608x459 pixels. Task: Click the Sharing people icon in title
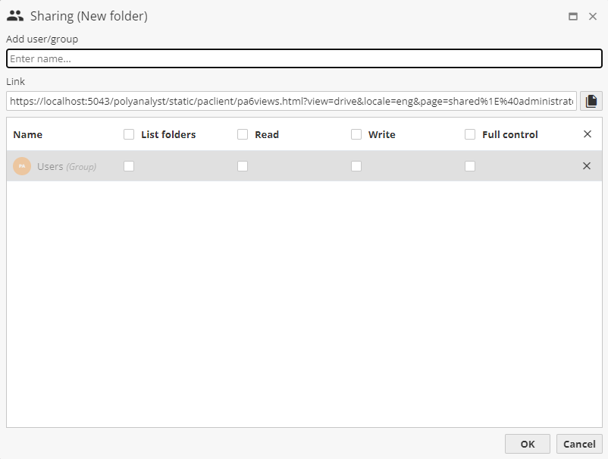click(15, 16)
